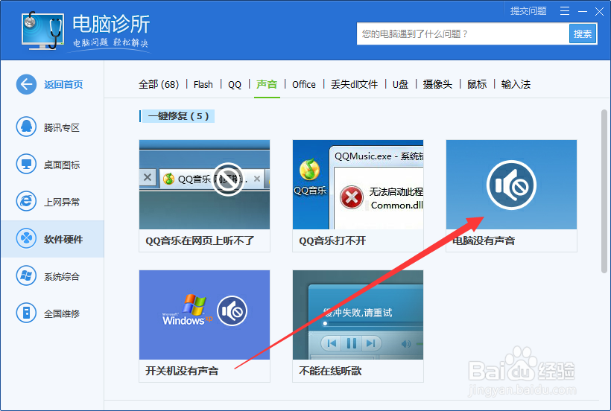The width and height of the screenshot is (611, 411).
Task: Select the 桌面图标 monitor icon
Action: click(x=26, y=165)
